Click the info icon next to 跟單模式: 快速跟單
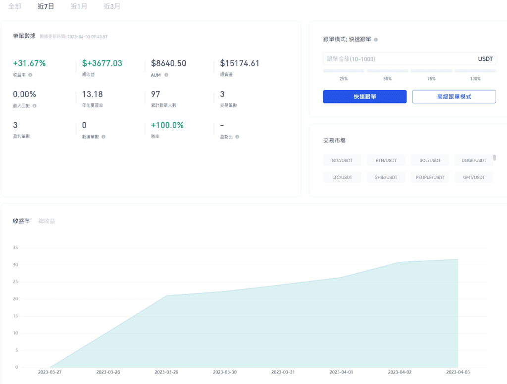Screen dimensions: 507x384 pos(376,40)
